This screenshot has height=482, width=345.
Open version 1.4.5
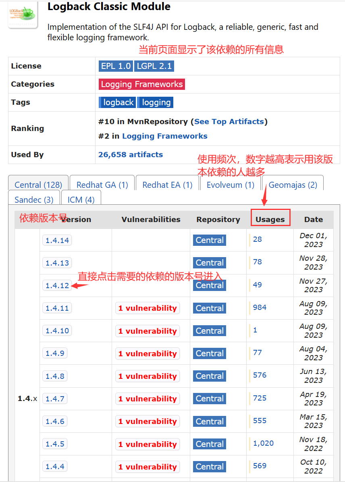(x=55, y=444)
